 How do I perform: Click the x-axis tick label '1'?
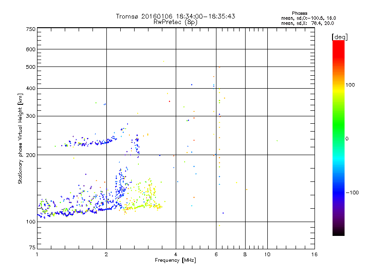tap(37, 254)
